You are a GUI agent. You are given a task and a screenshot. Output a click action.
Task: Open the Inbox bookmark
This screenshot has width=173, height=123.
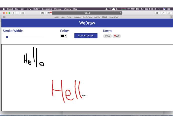pyautogui.click(x=62, y=17)
